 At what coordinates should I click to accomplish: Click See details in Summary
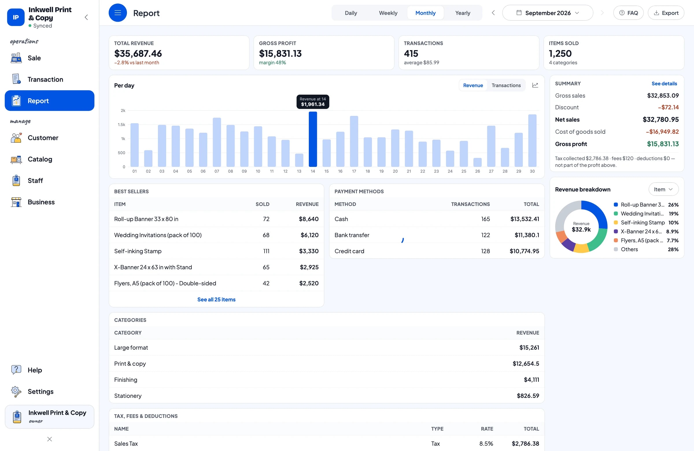coord(664,83)
